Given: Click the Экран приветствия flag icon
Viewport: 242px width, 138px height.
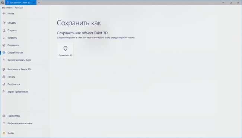Looking at the screenshot, I should coord(4,92).
